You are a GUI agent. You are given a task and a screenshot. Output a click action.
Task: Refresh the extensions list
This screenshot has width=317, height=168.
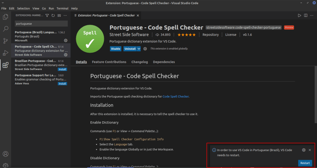pyautogui.click(x=53, y=15)
